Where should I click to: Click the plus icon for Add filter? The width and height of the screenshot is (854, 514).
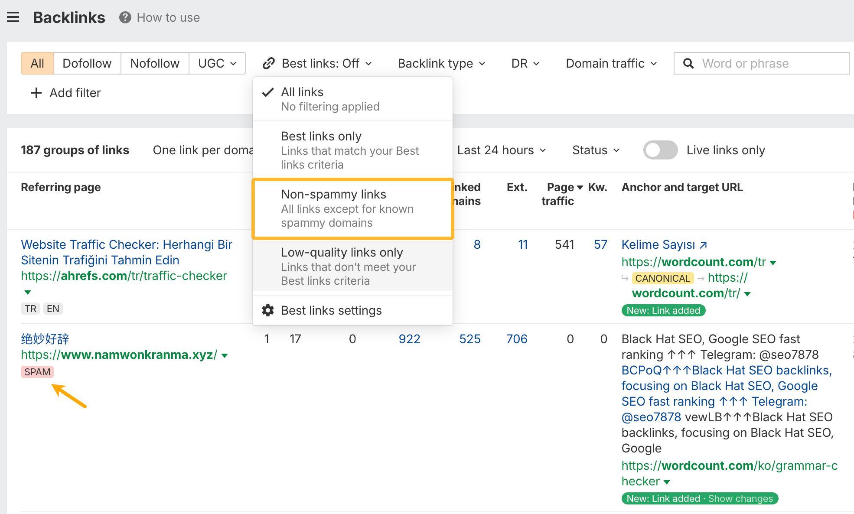(36, 93)
